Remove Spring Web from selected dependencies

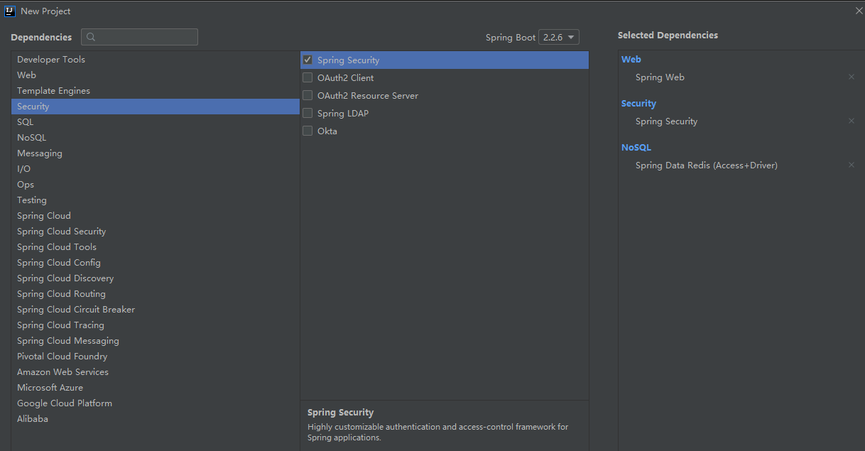(852, 77)
